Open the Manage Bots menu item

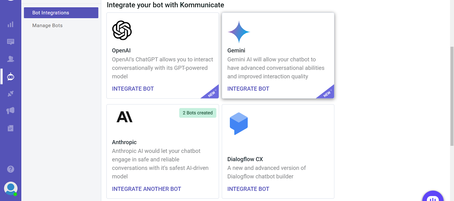[47, 25]
